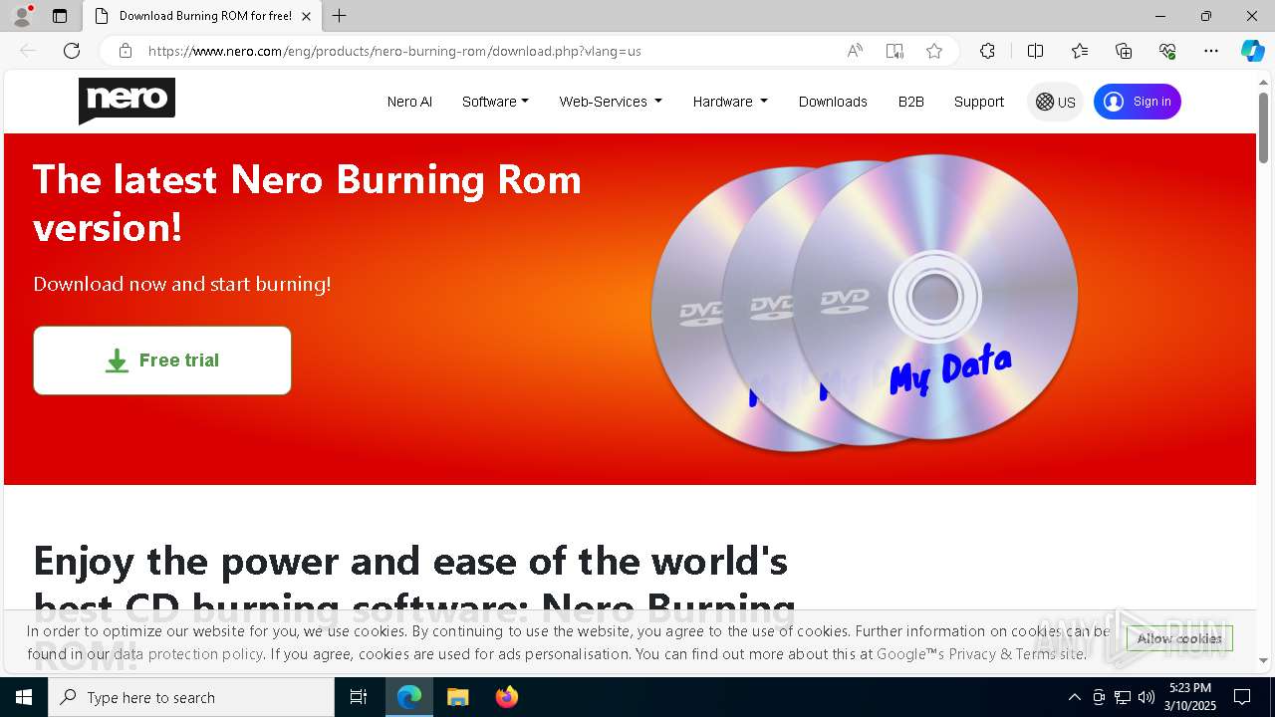Open volume control tray icon
Image resolution: width=1275 pixels, height=717 pixels.
point(1147,697)
